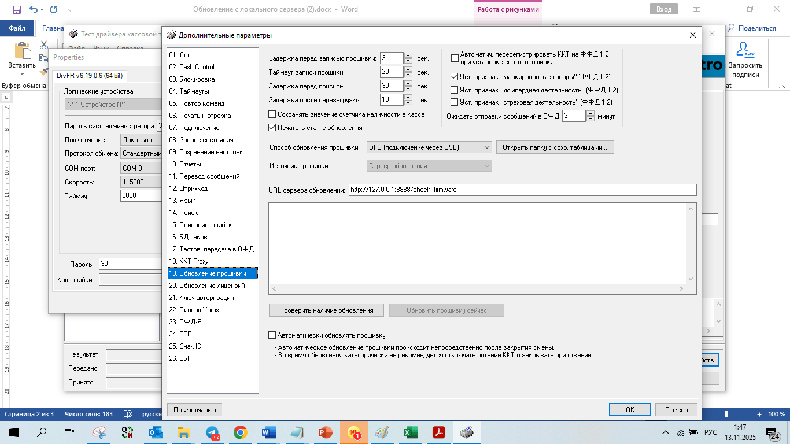The width and height of the screenshot is (790, 444).
Task: Increase Задержка перед поиском with the up arrow
Action: pyautogui.click(x=408, y=83)
